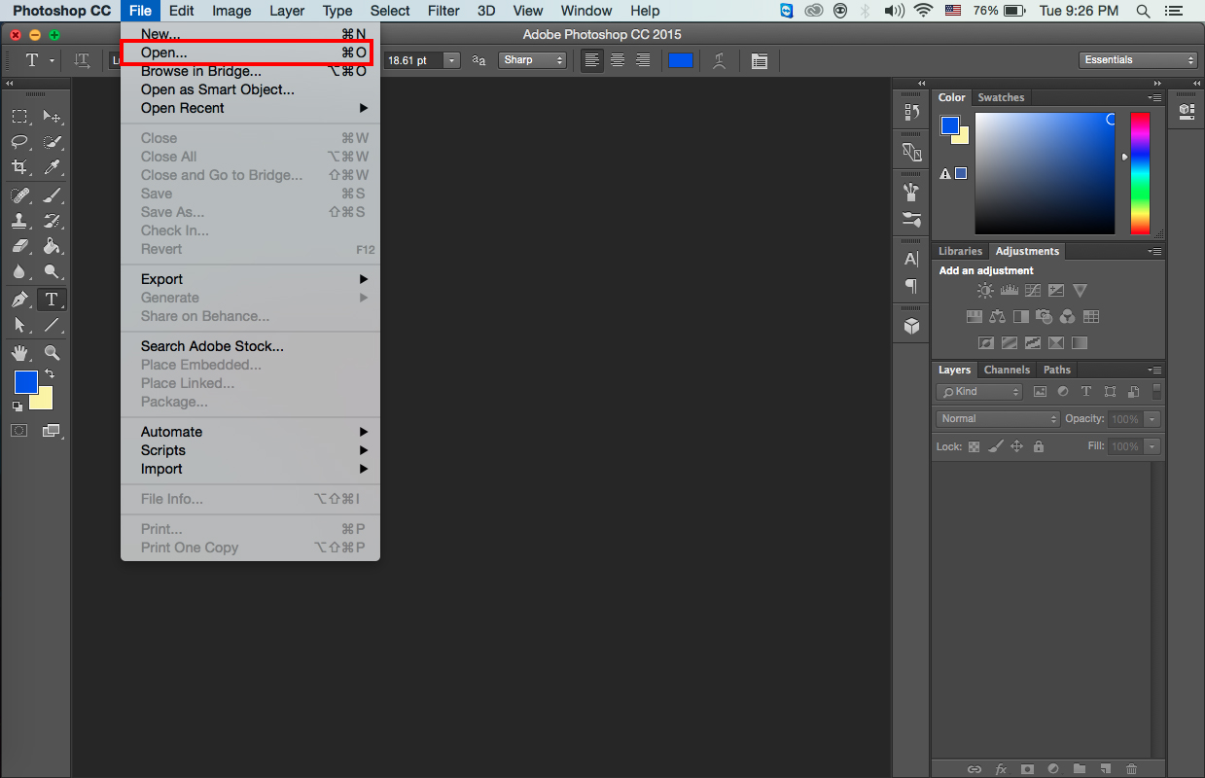Select the Brush tool
This screenshot has height=778, width=1205.
point(53,195)
